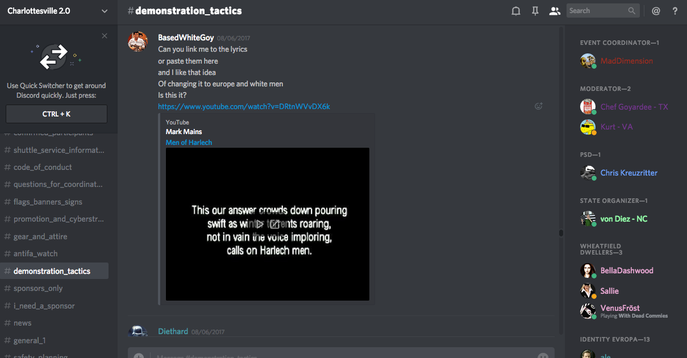687x358 pixels.
Task: Show pinned messages
Action: pos(535,11)
